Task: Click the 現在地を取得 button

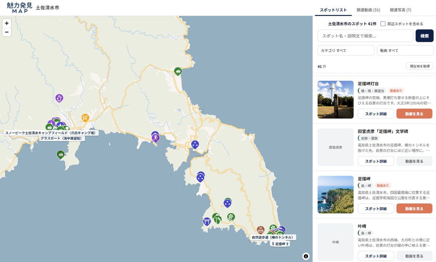Action: coord(420,66)
